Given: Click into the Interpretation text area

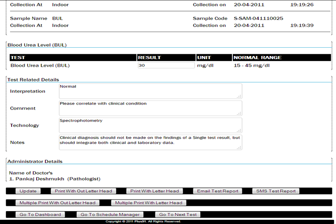Looking at the screenshot, I should tap(150, 91).
